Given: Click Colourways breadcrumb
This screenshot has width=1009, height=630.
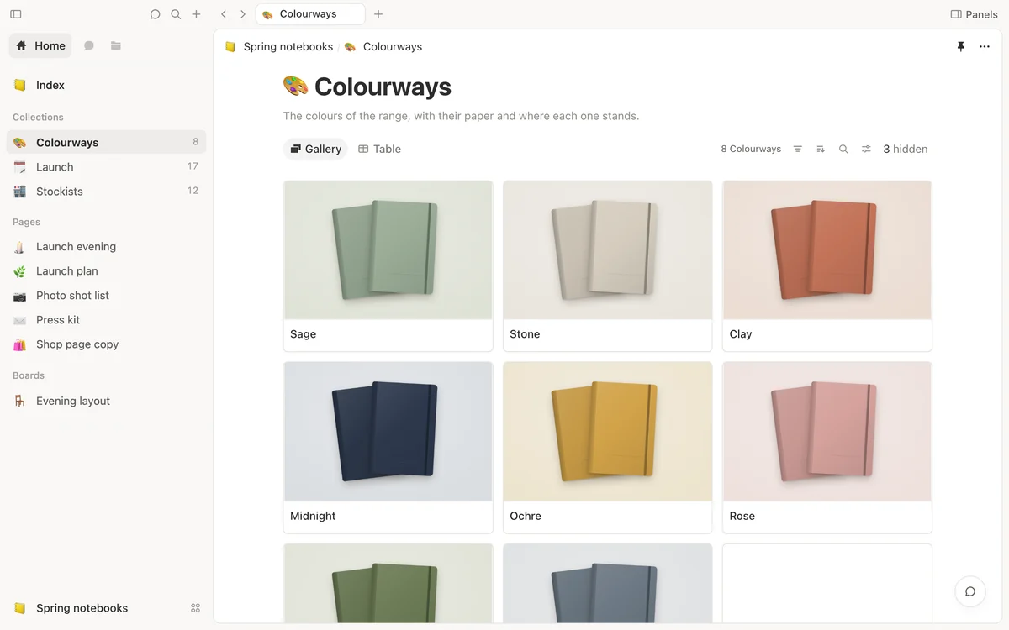Looking at the screenshot, I should coord(383,47).
